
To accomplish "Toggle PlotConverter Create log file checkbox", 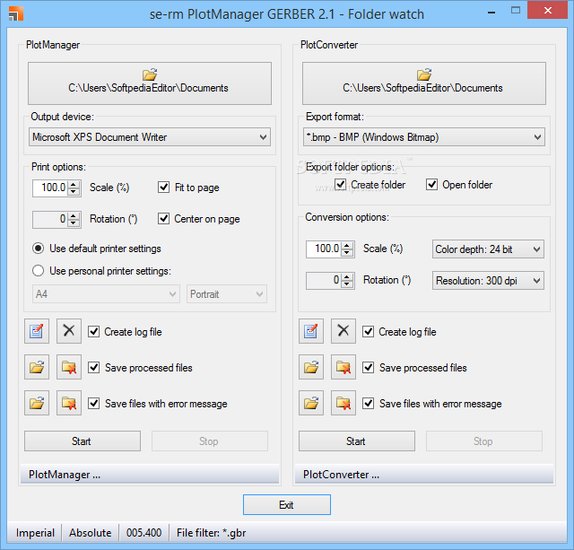I will [x=369, y=331].
